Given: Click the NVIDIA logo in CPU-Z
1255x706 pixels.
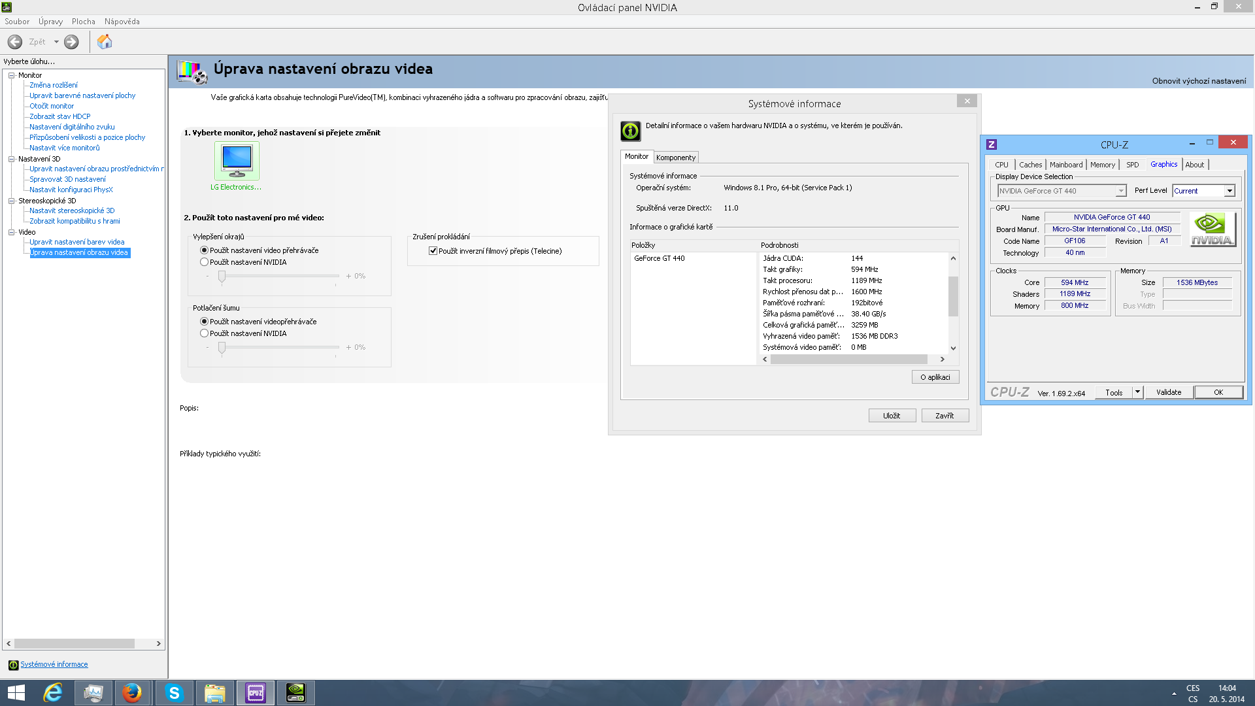Looking at the screenshot, I should [x=1212, y=229].
